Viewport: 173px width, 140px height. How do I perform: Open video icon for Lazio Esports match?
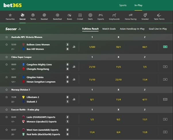click(165, 119)
